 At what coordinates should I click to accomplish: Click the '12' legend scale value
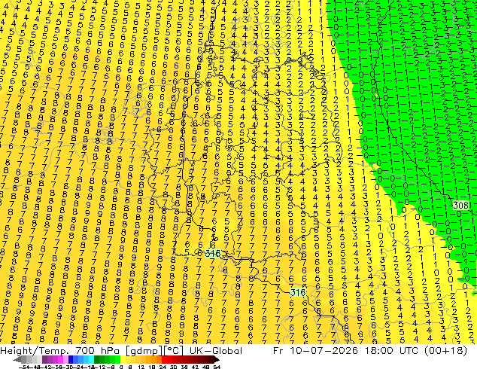coord(141,367)
